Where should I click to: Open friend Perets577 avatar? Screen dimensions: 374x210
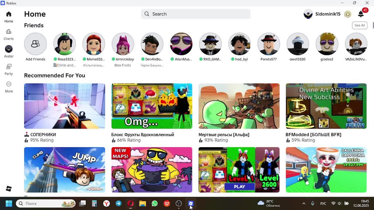[x=269, y=44]
